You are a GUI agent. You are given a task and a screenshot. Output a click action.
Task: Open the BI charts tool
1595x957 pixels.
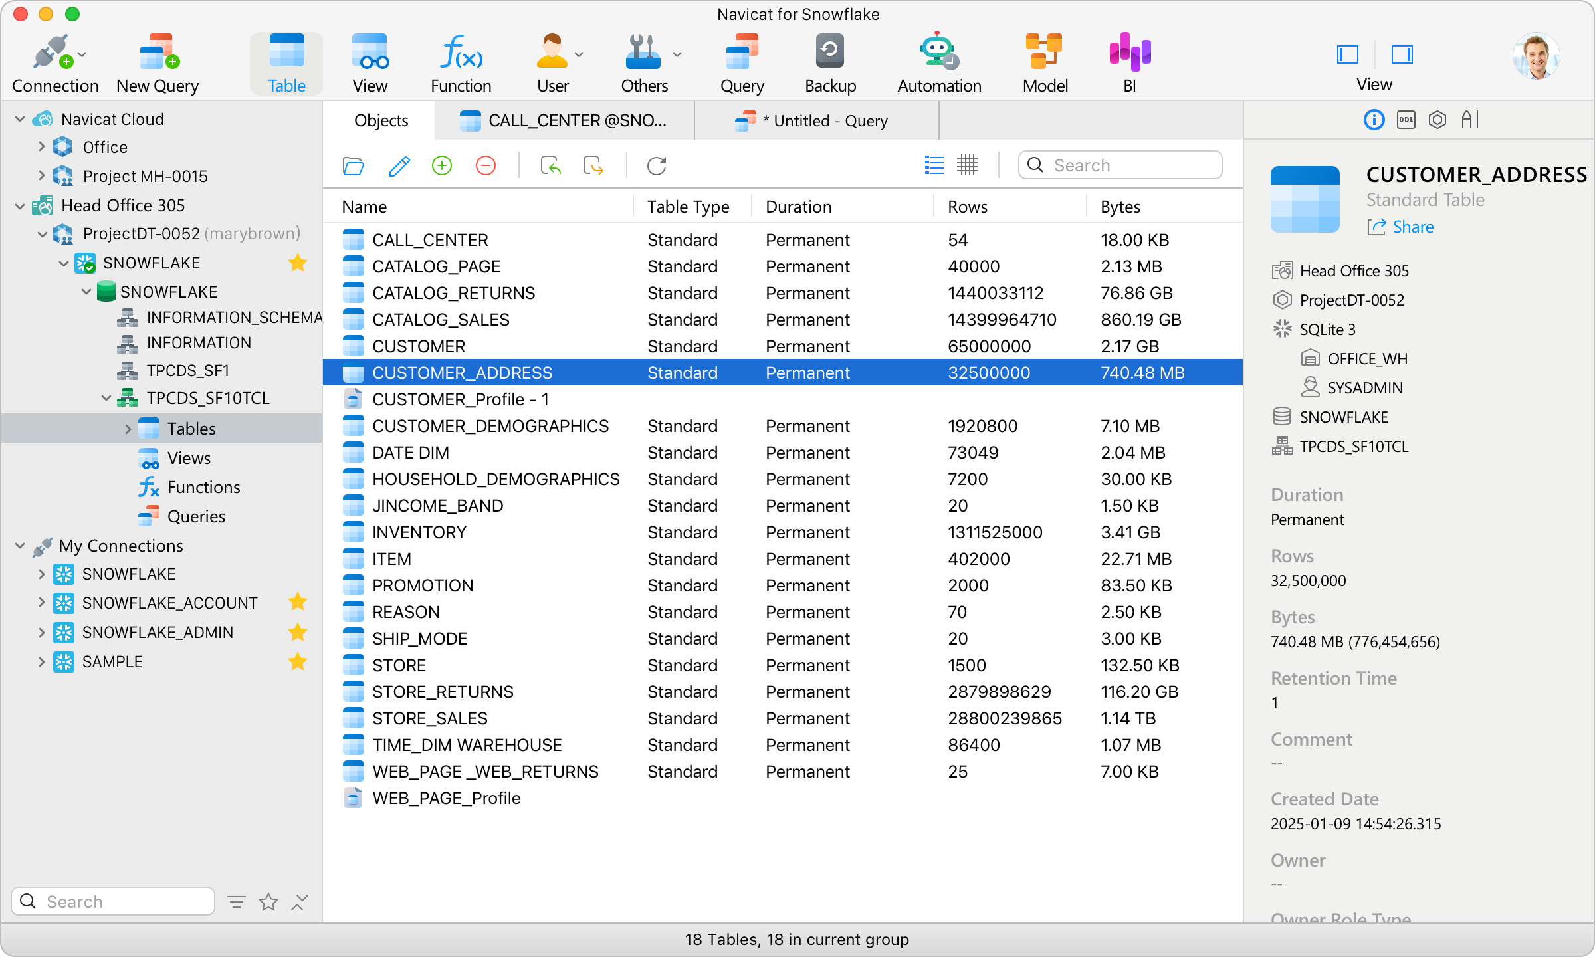[1129, 52]
